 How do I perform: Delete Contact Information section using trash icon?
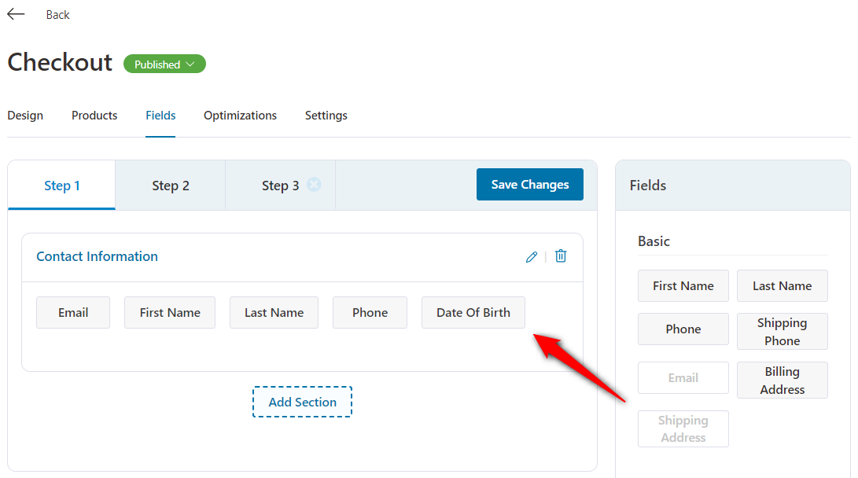click(561, 256)
